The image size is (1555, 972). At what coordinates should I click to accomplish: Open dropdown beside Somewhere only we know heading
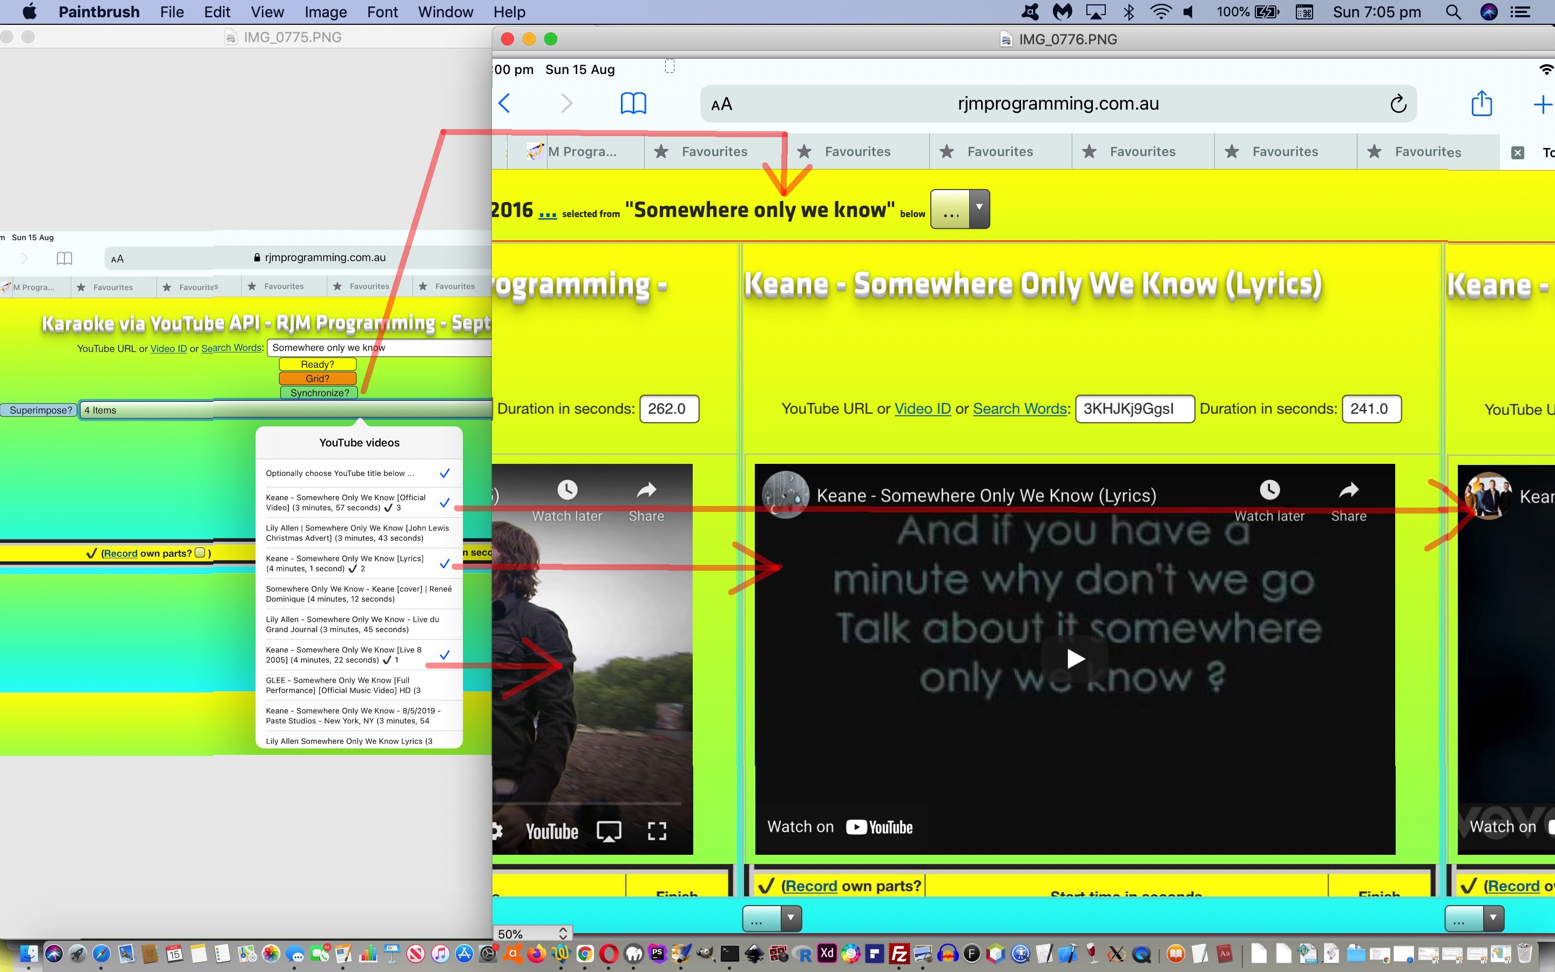pos(960,209)
